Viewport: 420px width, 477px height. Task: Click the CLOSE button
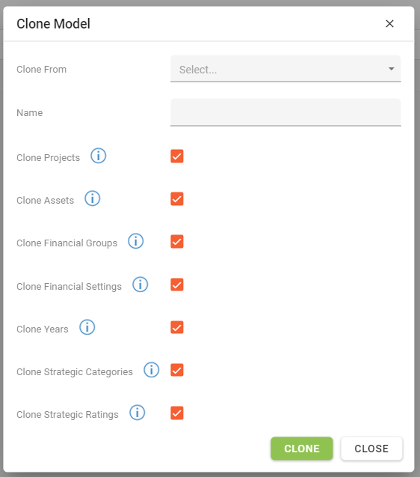[371, 449]
